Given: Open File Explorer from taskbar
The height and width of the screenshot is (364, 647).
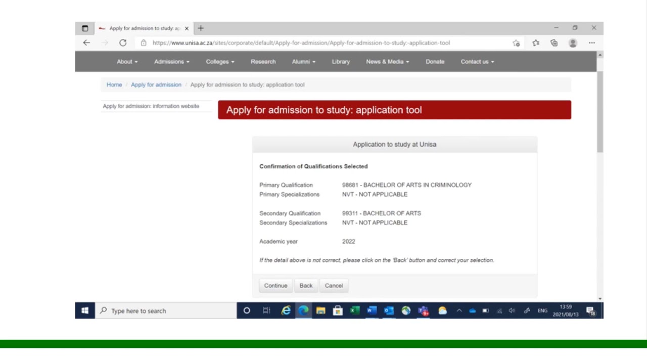Looking at the screenshot, I should click(320, 311).
